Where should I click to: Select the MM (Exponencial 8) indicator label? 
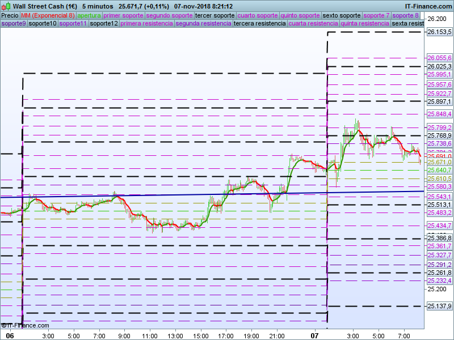[48, 15]
